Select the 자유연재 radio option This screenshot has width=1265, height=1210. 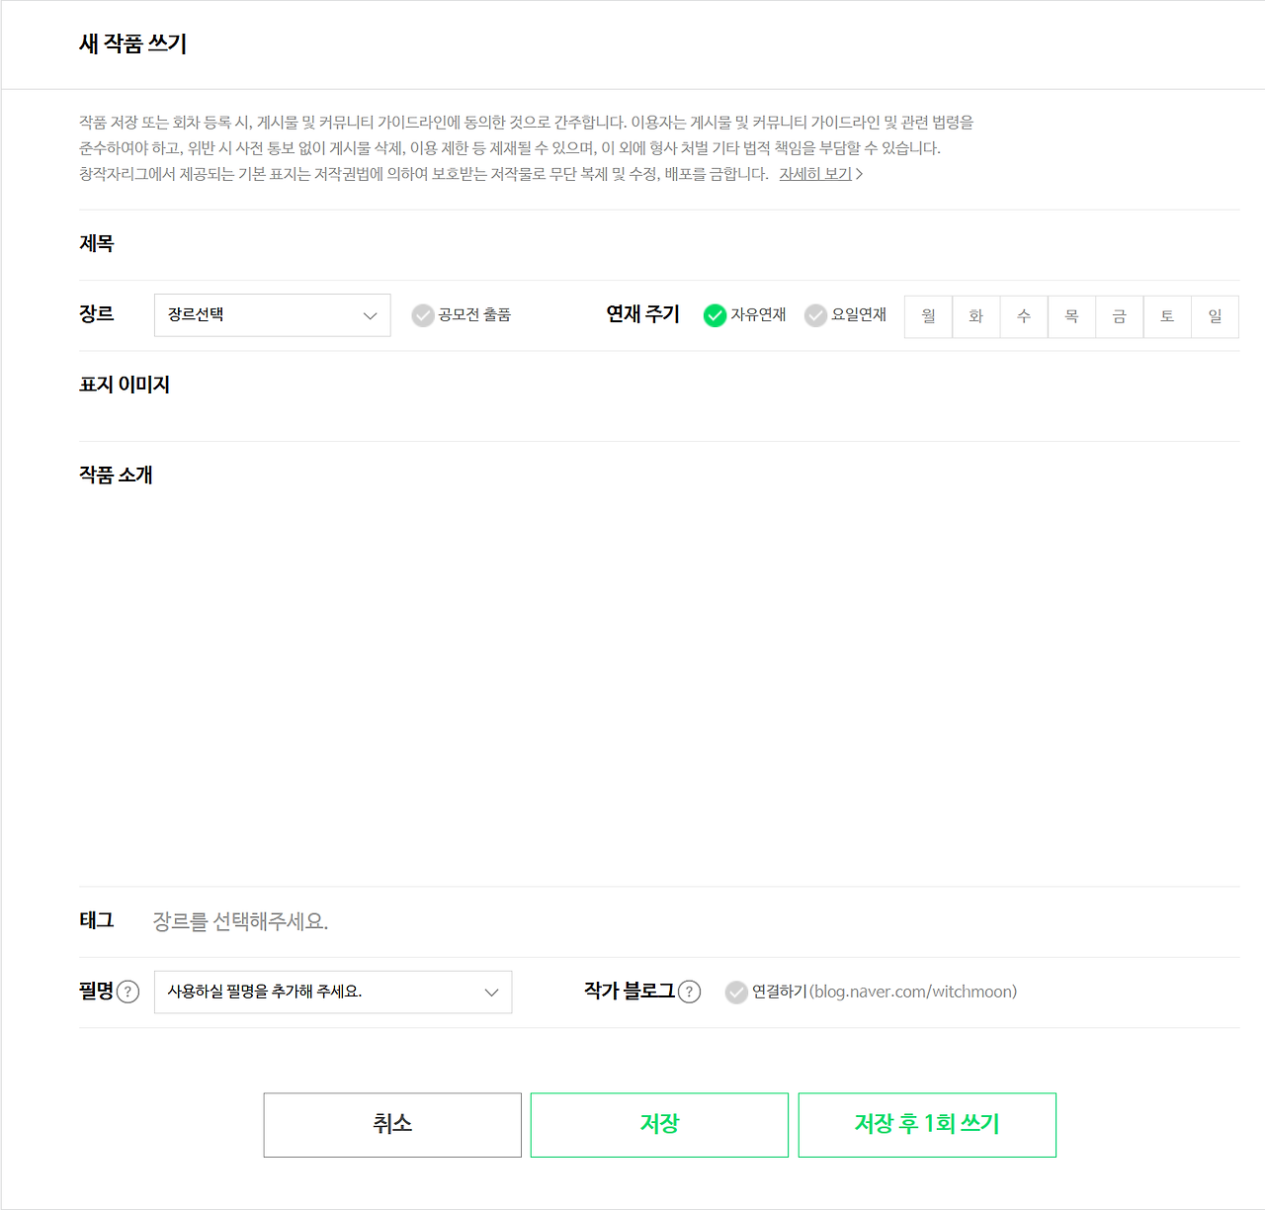tap(715, 315)
